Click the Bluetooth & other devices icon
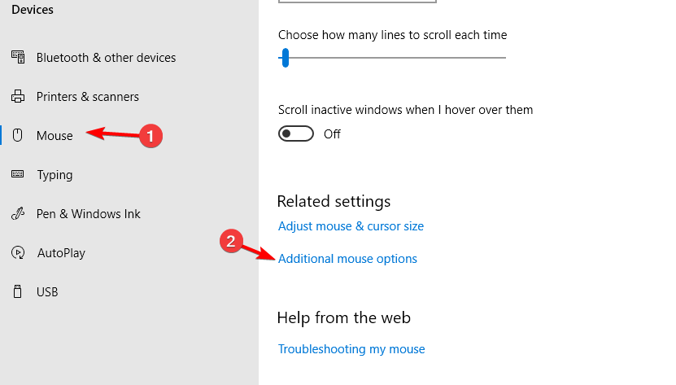Screen dimensions: 676x385 [18, 57]
